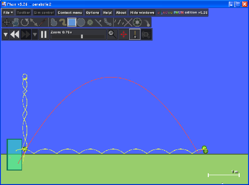Expand arrow right of the redo button

click(x=35, y=34)
